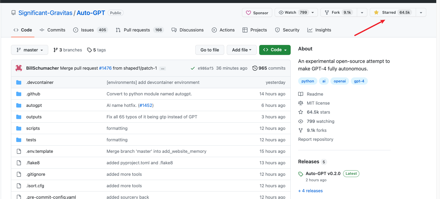The height and width of the screenshot is (199, 440).
Task: Click the BillSchumacher avatar icon
Action: pos(19,68)
